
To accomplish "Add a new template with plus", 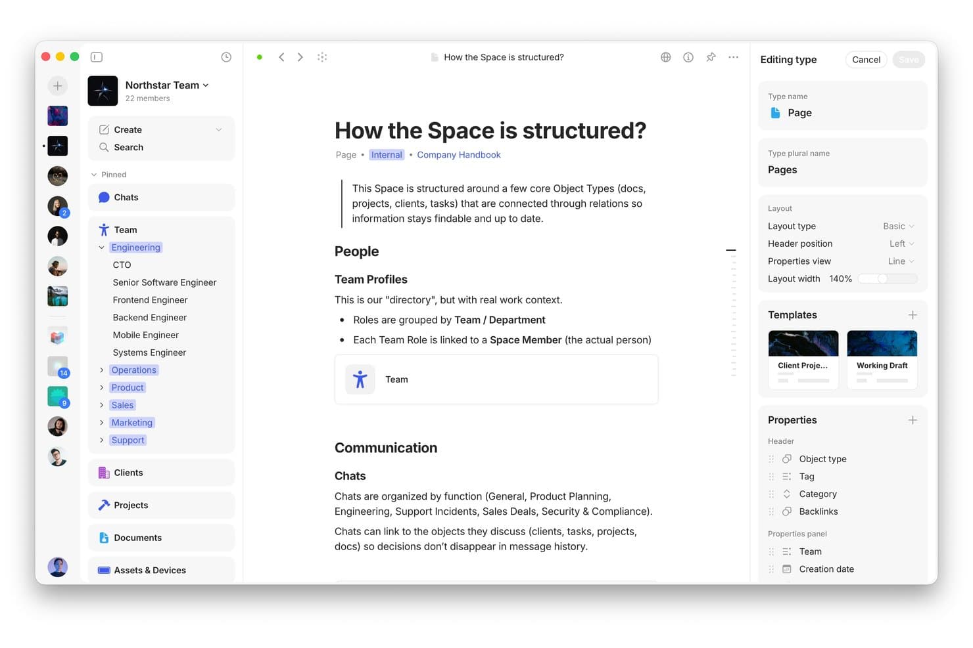I will pos(913,315).
